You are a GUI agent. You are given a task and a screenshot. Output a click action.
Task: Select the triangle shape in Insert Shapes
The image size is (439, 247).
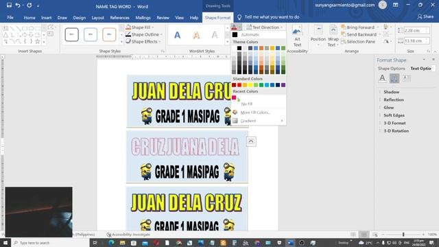5,35
